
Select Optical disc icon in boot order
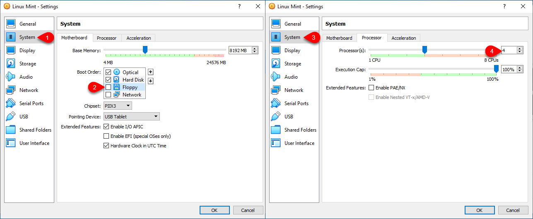pos(117,72)
